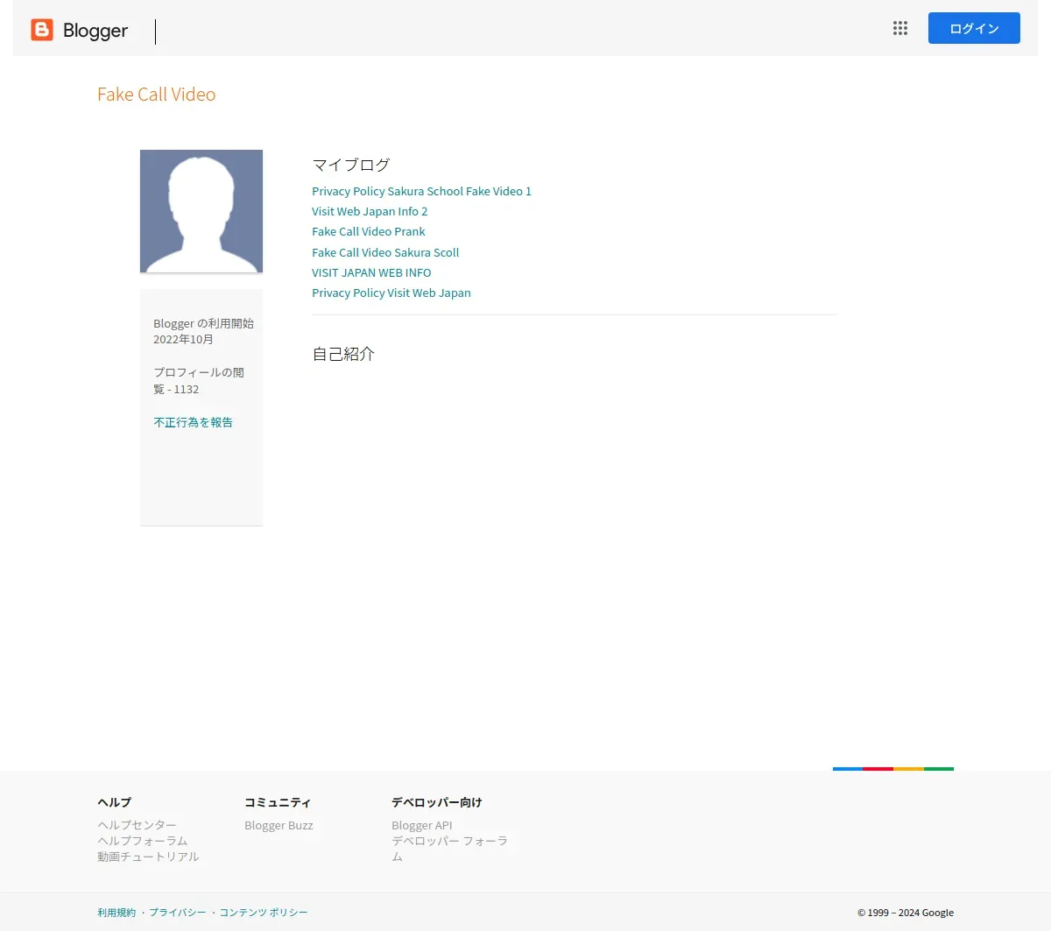1051x931 pixels.
Task: Click the 2022年10月 start date text
Action: click(x=183, y=339)
